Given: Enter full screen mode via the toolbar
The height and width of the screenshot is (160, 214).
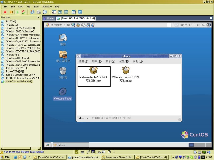Looking at the screenshot, I should click(66, 12).
